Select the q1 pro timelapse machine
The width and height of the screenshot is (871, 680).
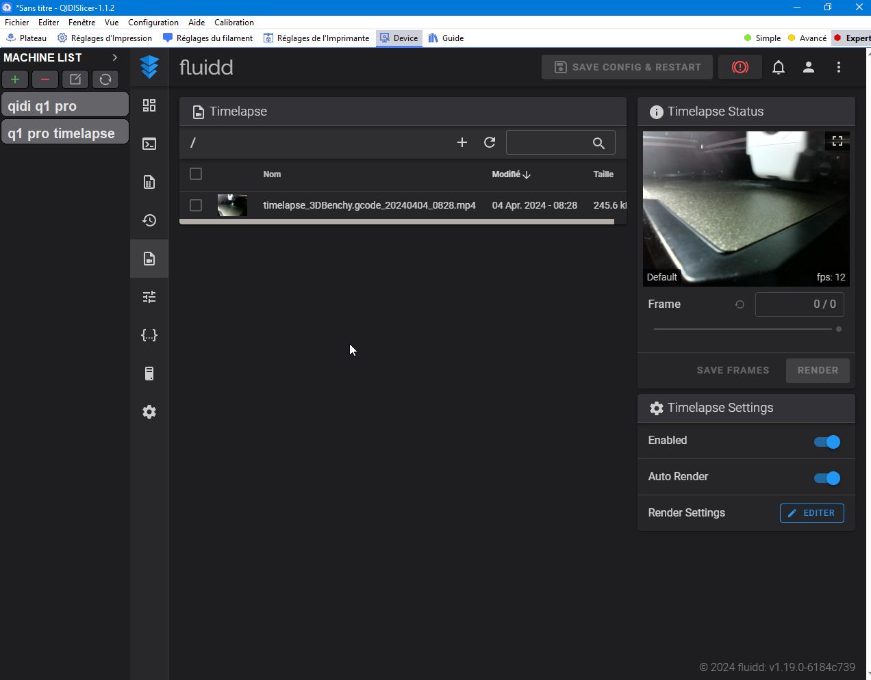click(x=65, y=133)
